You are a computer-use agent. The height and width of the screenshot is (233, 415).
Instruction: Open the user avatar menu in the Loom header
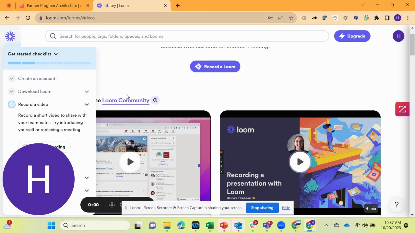[x=398, y=36]
